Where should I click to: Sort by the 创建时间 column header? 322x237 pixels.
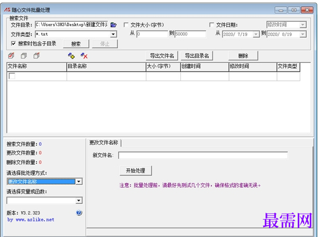pos(205,67)
